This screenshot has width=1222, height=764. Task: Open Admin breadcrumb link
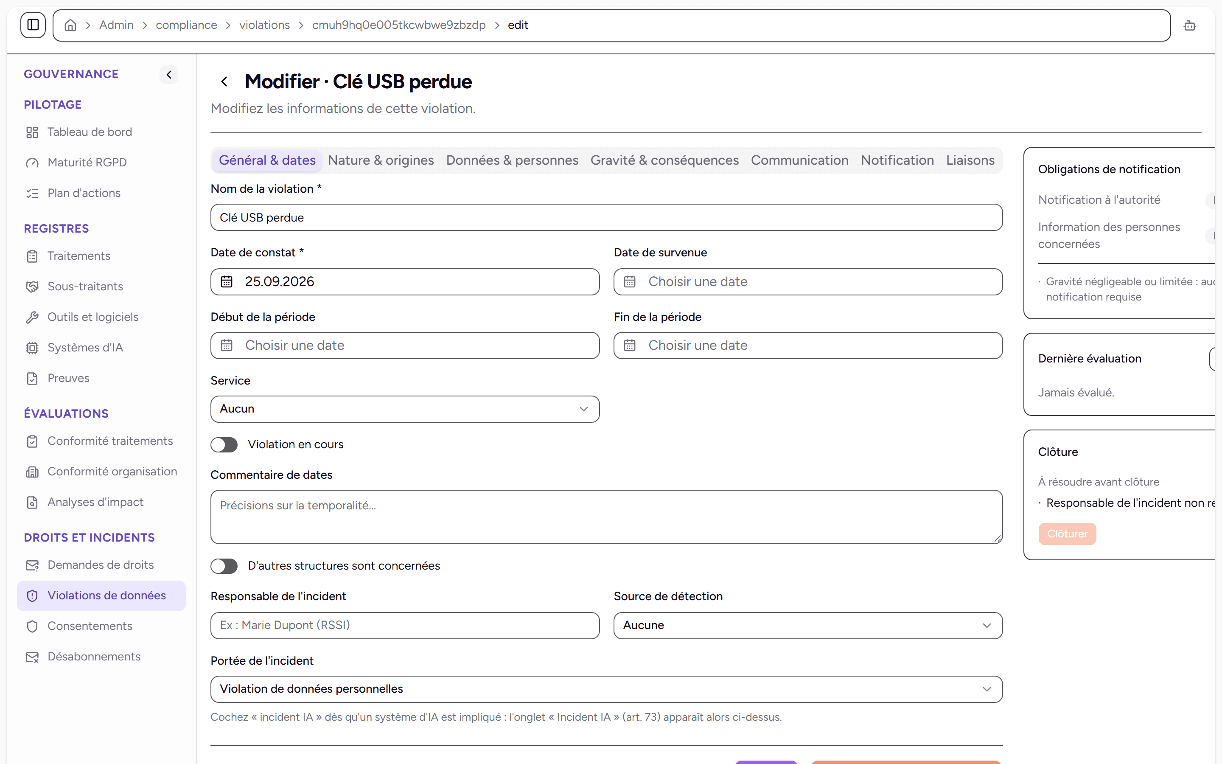click(x=116, y=25)
